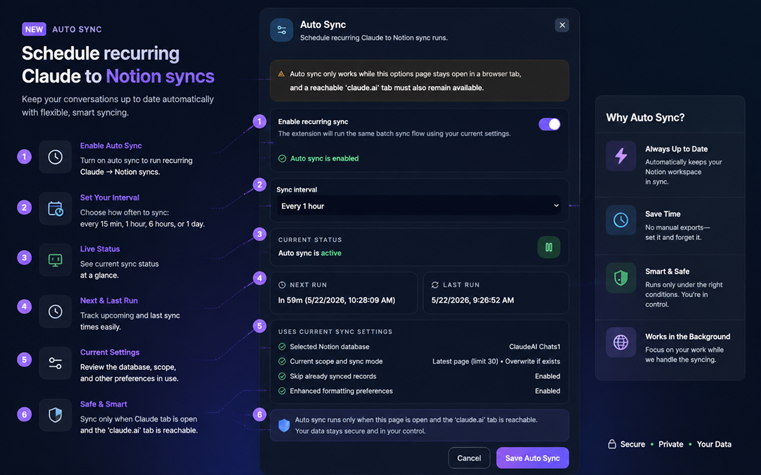Click the 'Auto sync is active' status text

pos(310,253)
